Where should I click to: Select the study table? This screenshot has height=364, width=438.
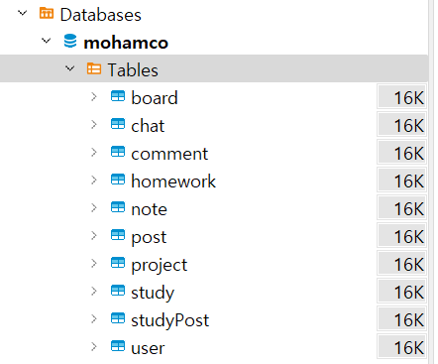pyautogui.click(x=153, y=293)
